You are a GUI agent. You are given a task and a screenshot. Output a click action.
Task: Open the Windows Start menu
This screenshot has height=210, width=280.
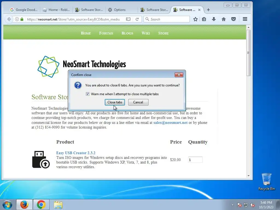[x=7, y=205]
